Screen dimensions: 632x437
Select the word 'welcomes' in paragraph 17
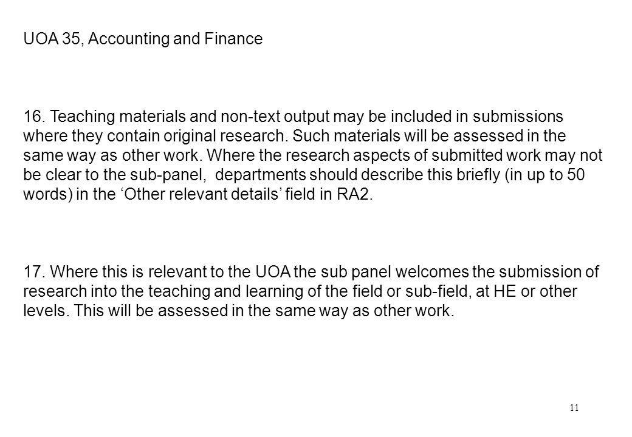coord(431,272)
